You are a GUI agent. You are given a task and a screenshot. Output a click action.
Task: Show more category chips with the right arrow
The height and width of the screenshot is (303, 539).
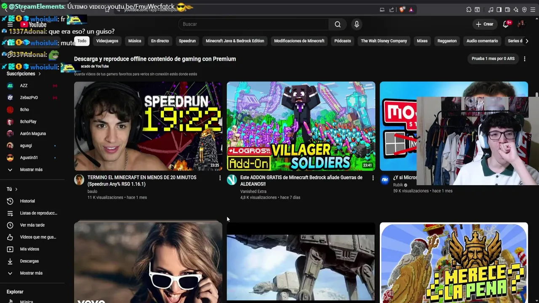tap(527, 41)
